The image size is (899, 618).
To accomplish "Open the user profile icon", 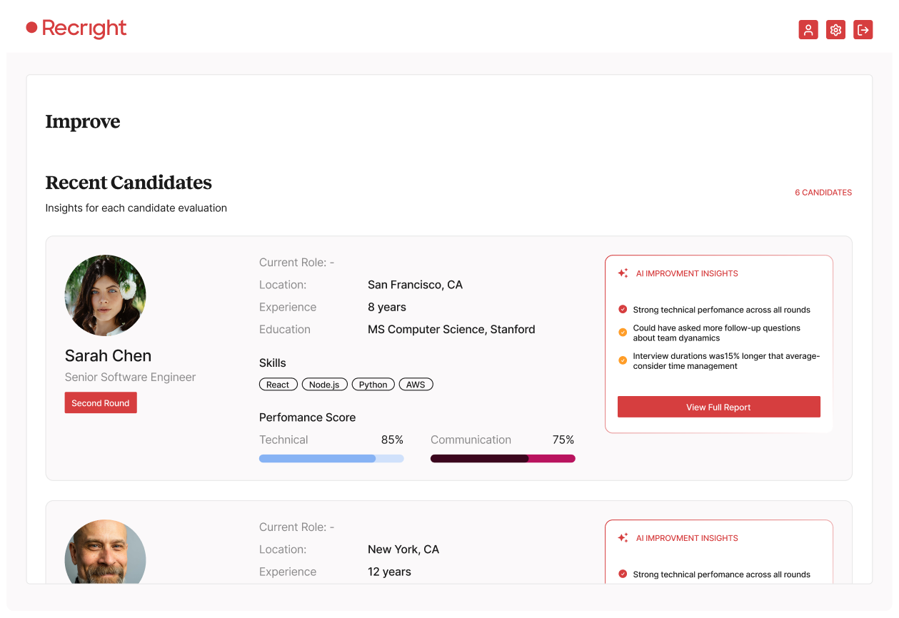I will click(x=808, y=29).
